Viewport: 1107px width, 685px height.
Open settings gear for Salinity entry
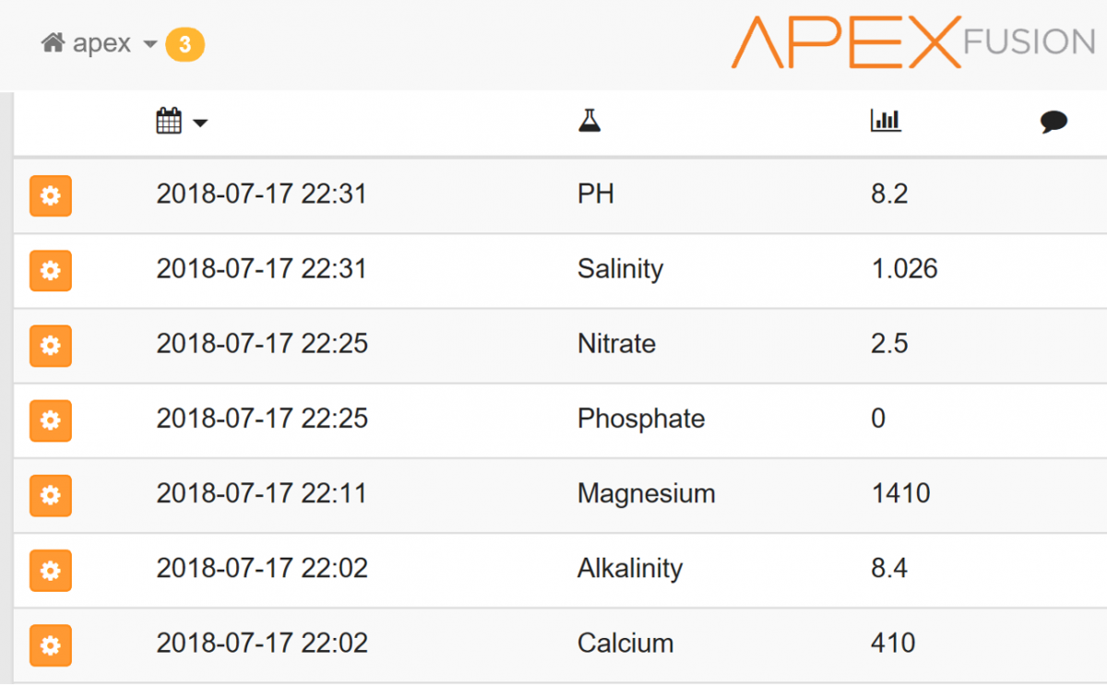tap(51, 270)
